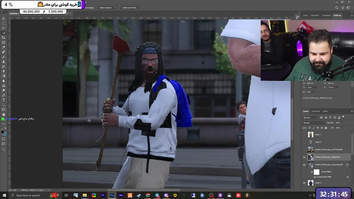Filter layers by adjustment layer icon
This screenshot has width=354, height=199.
tap(326, 117)
